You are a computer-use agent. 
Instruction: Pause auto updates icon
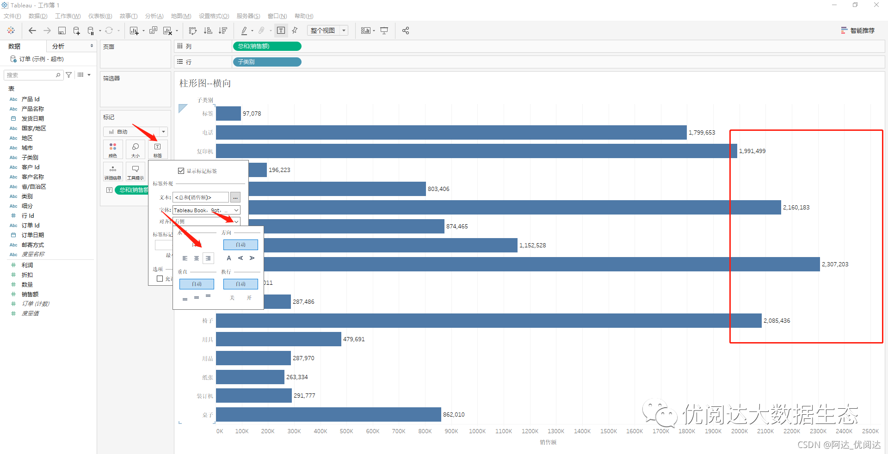tap(91, 31)
